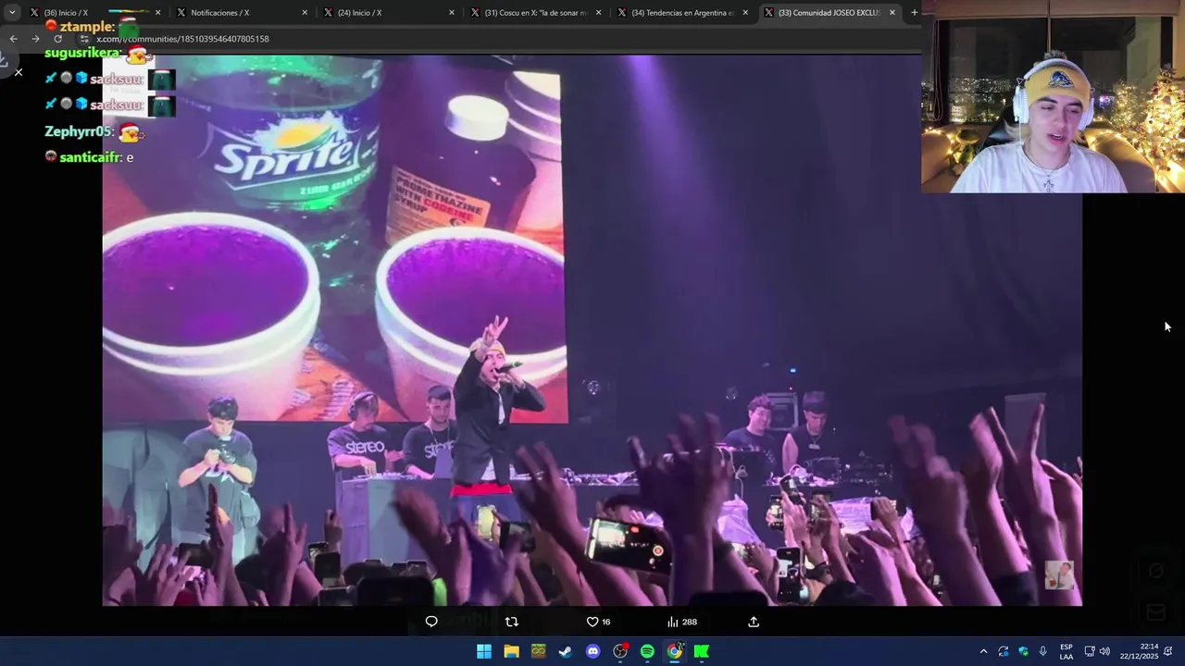Open the volume speaker tray icon
1185x666 pixels.
click(x=1104, y=651)
